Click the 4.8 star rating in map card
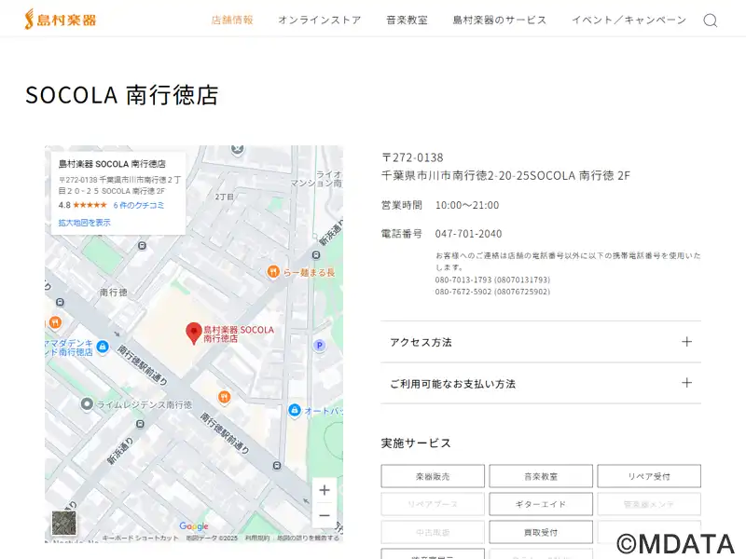746x559 pixels. coord(83,205)
